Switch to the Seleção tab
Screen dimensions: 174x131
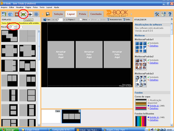pos(58,14)
